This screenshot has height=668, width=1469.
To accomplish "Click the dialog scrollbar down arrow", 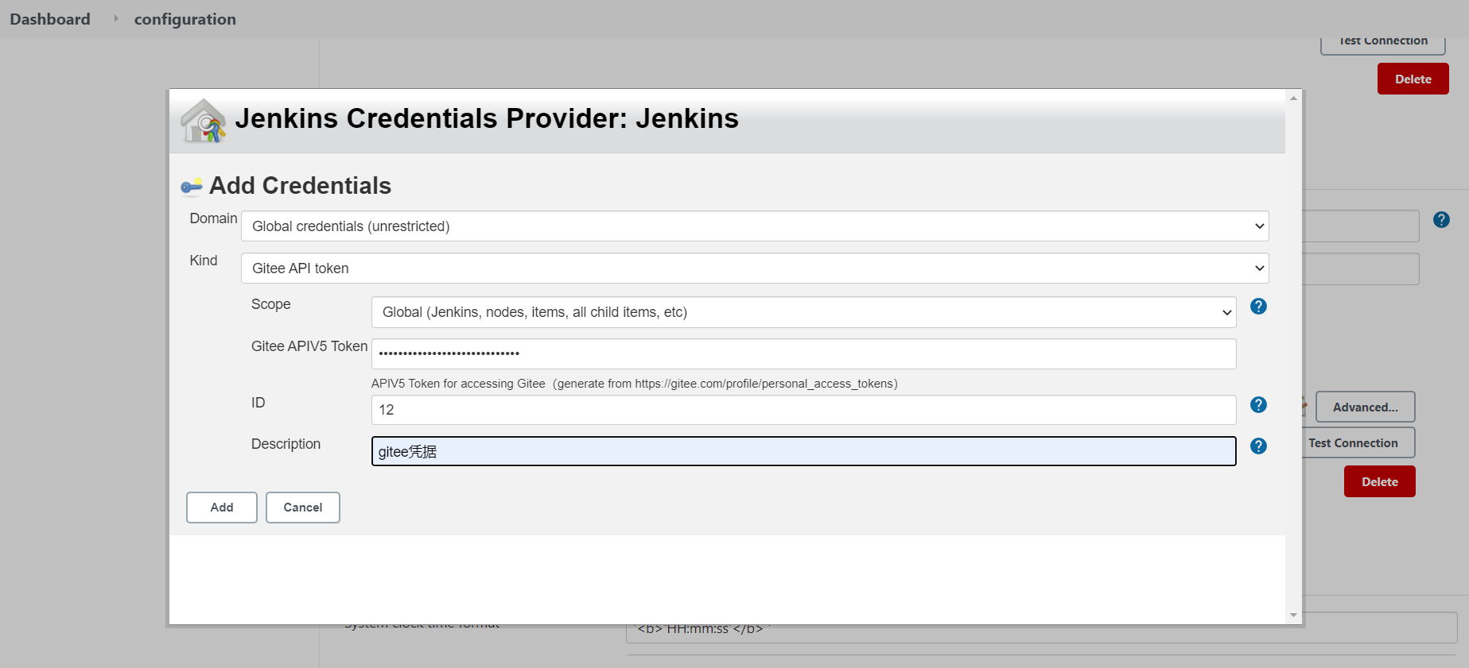I will coord(1293,615).
